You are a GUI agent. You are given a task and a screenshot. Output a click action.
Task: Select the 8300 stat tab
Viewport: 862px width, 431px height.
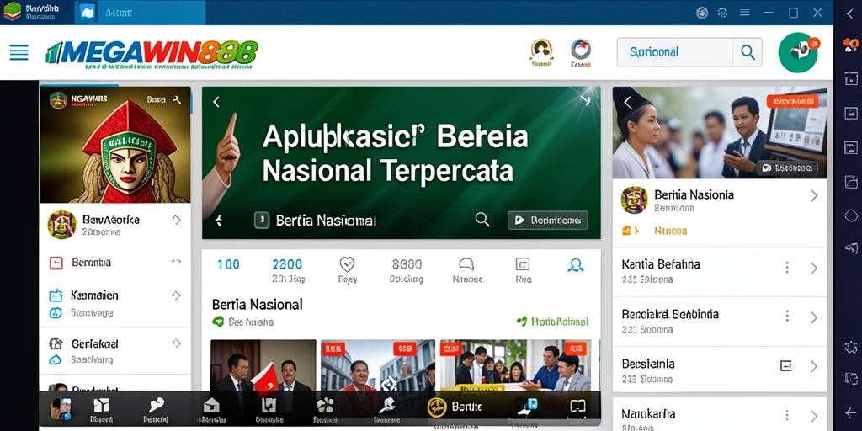coord(407,270)
